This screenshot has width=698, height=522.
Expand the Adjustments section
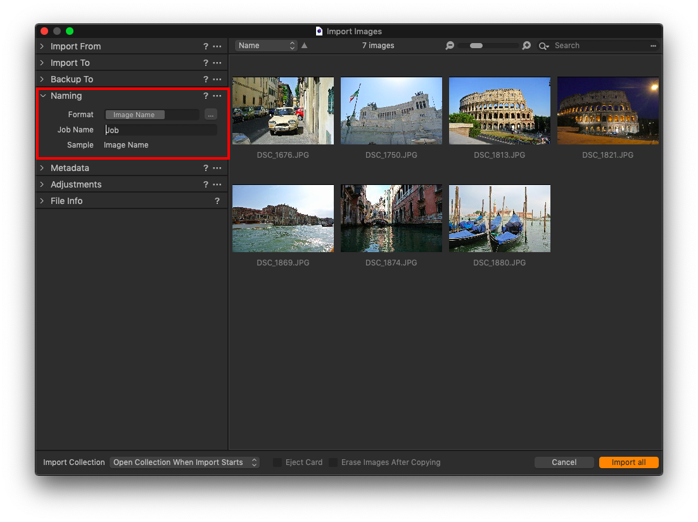(x=42, y=184)
